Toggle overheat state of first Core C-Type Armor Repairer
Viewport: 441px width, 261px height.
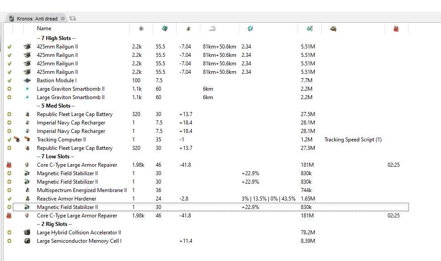[x=9, y=165]
